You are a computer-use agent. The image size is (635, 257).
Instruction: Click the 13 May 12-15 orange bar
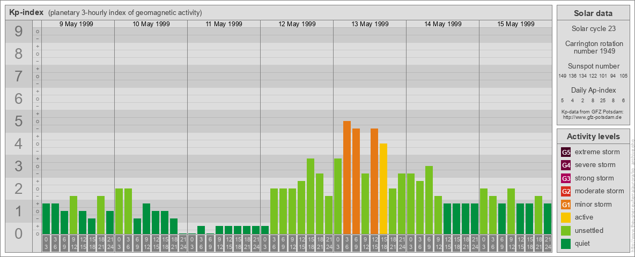point(374,181)
